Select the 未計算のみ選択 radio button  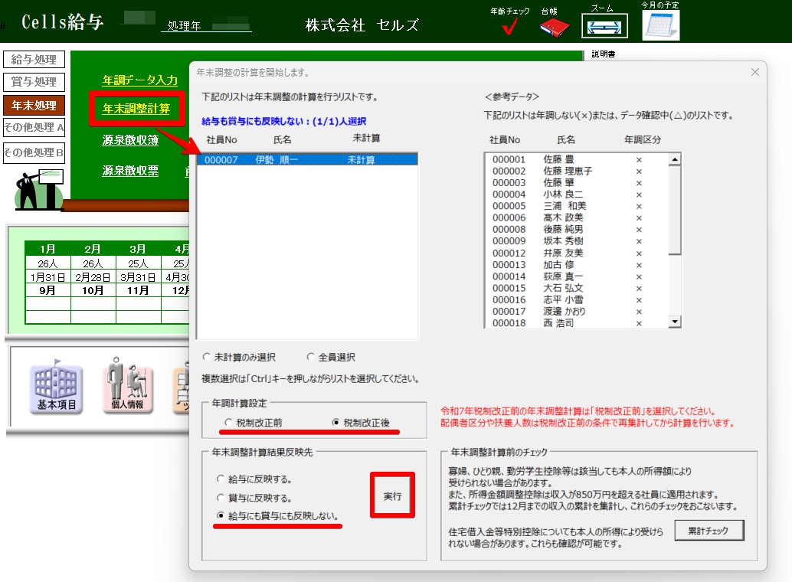[x=207, y=357]
